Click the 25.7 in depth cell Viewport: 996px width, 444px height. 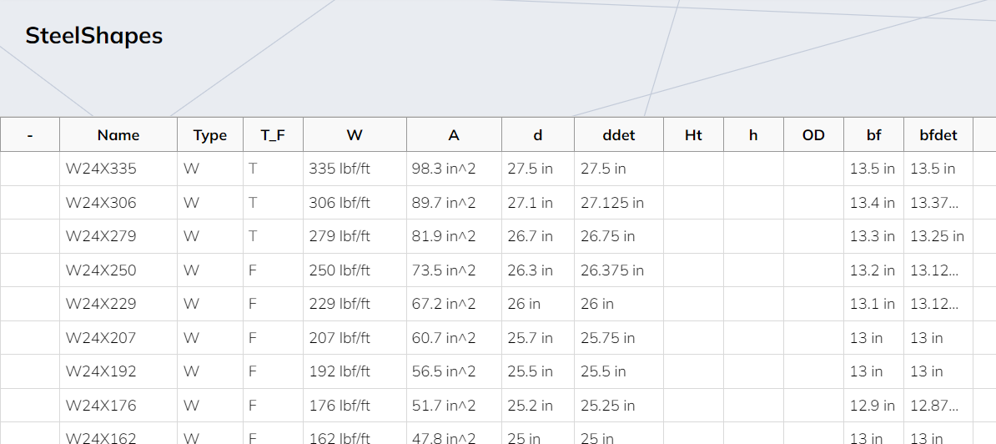[x=538, y=338]
